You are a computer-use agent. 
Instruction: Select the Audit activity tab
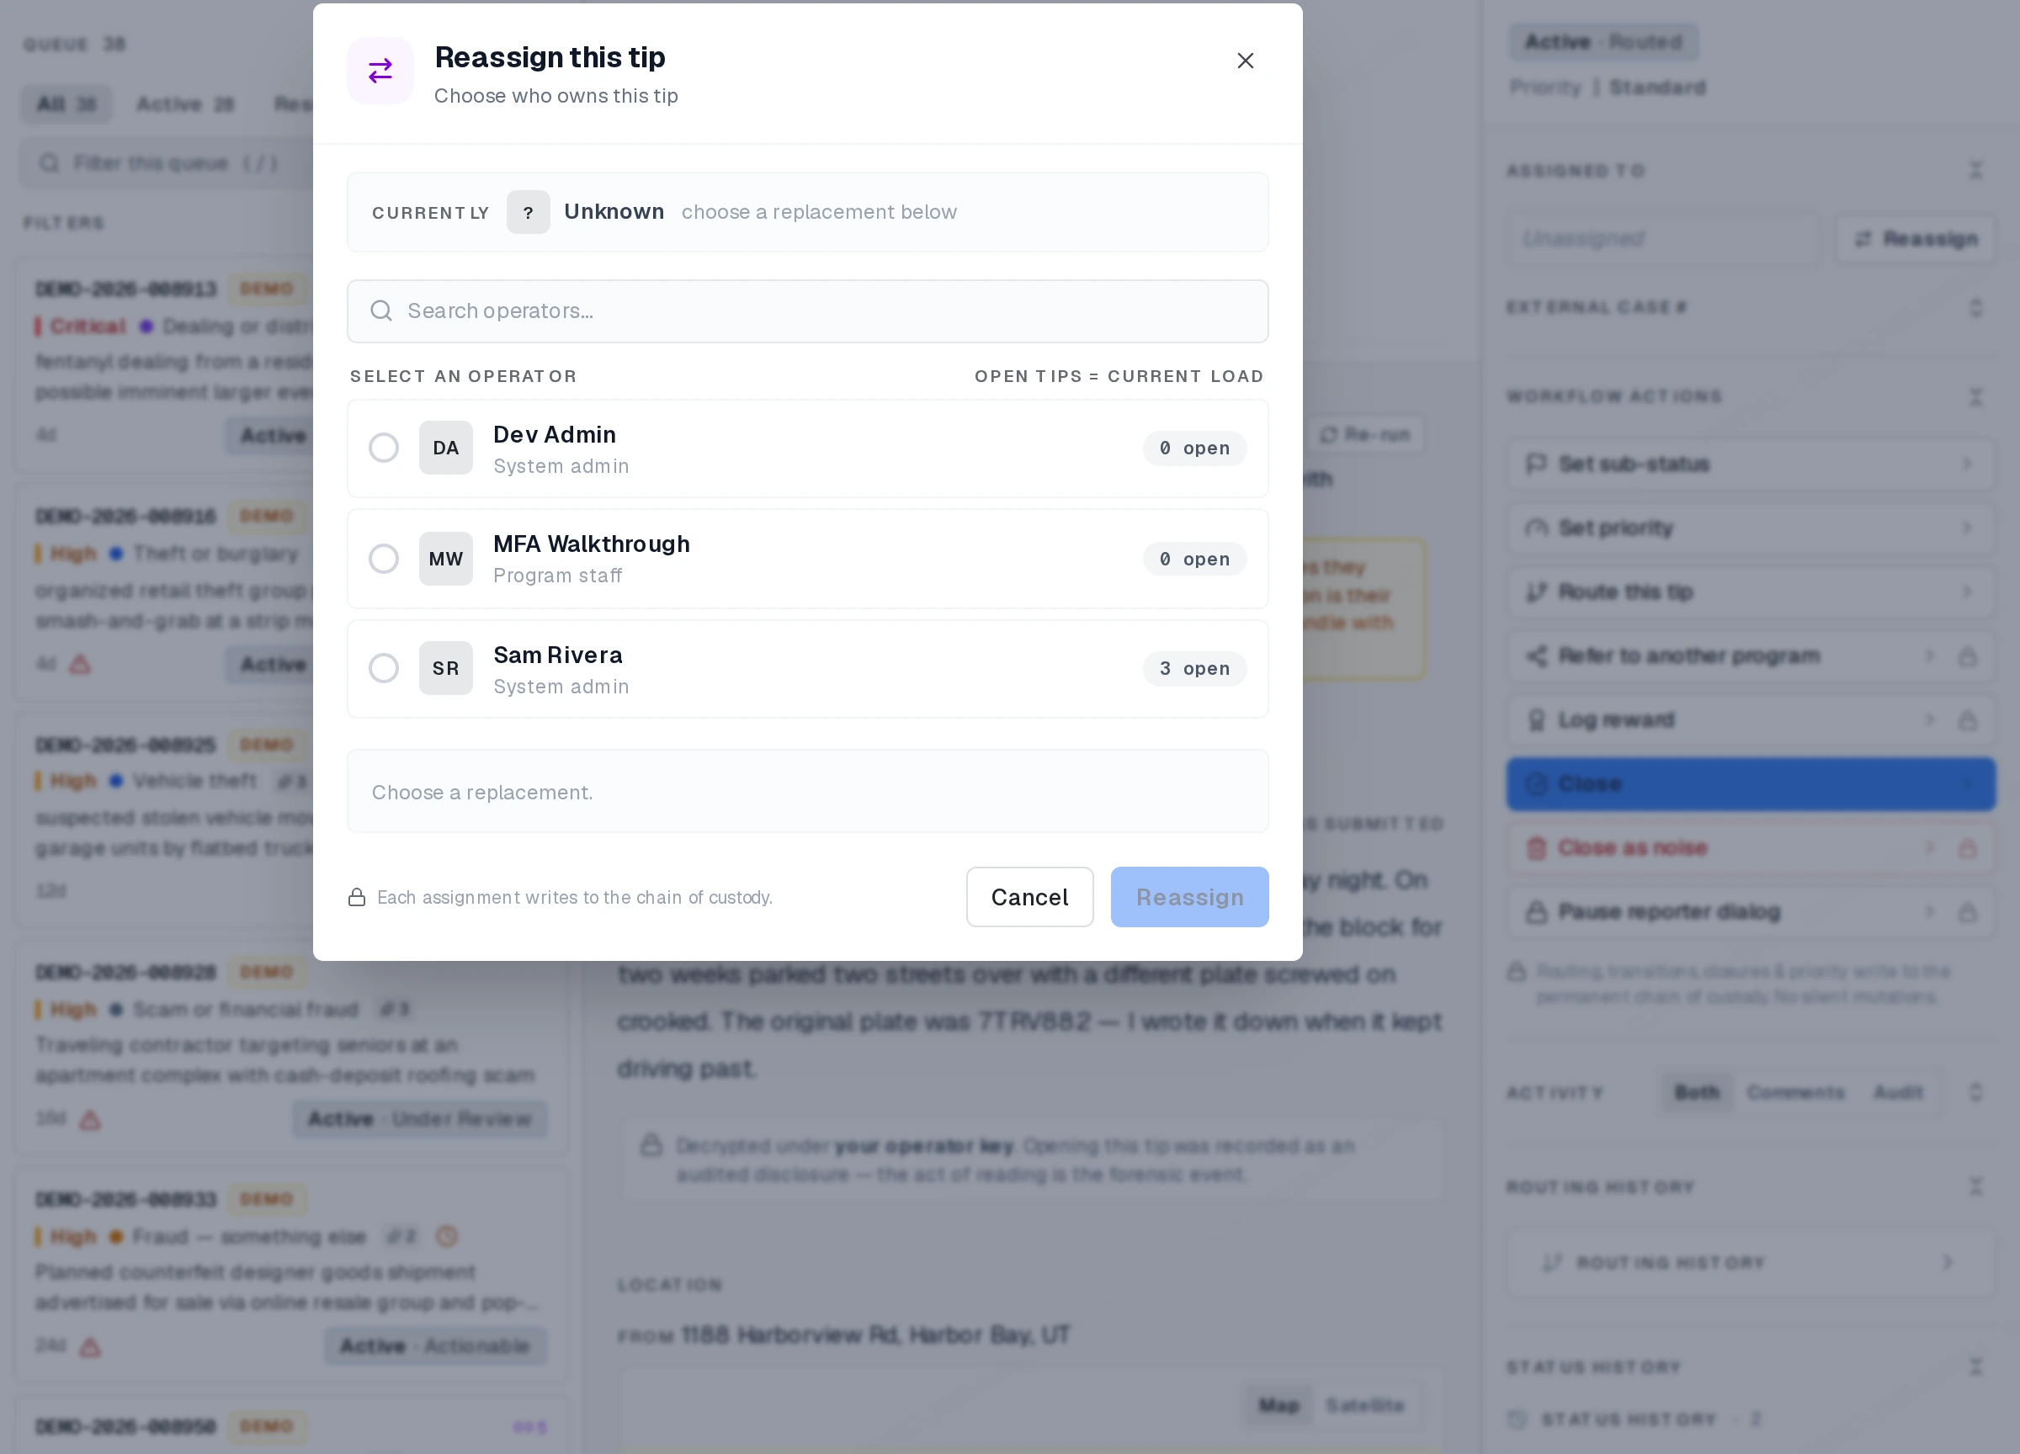[1898, 1092]
